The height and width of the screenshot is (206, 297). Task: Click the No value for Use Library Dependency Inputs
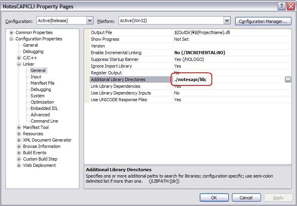click(176, 93)
